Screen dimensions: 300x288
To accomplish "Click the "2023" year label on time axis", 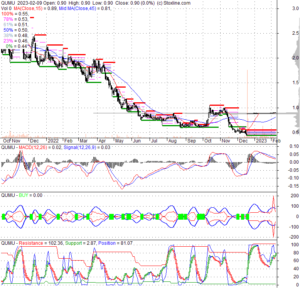I will click(x=261, y=141).
